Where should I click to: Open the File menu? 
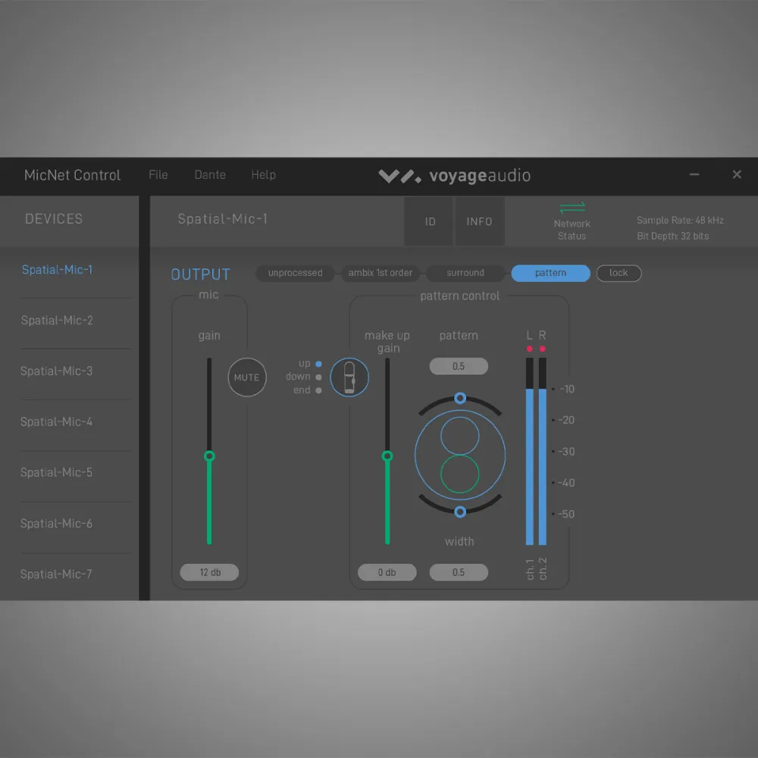click(x=158, y=175)
